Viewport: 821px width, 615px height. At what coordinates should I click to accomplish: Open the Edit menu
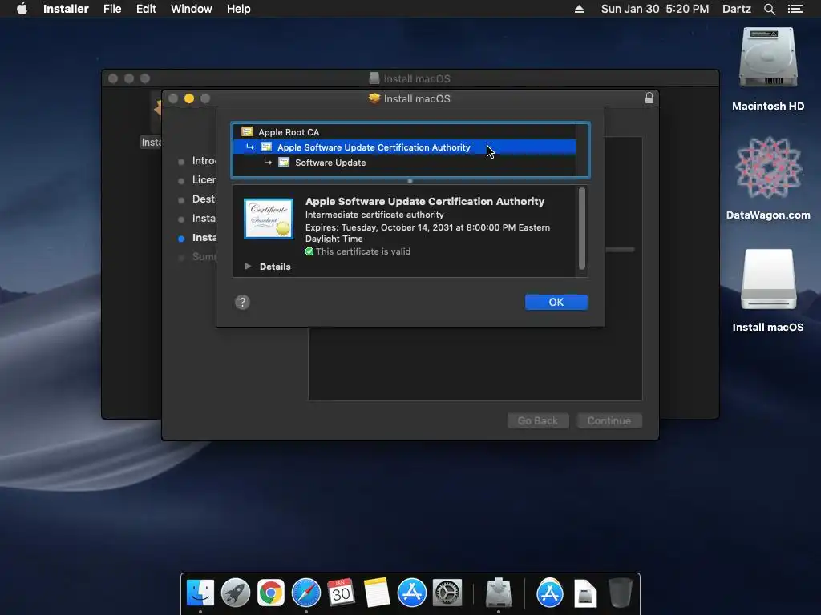click(146, 9)
